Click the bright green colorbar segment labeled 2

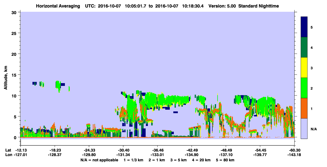304,88
